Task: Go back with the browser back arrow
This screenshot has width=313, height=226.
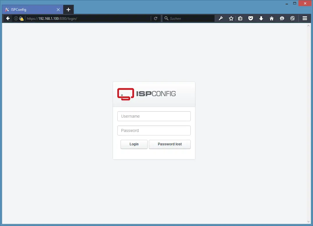Action: pyautogui.click(x=8, y=18)
